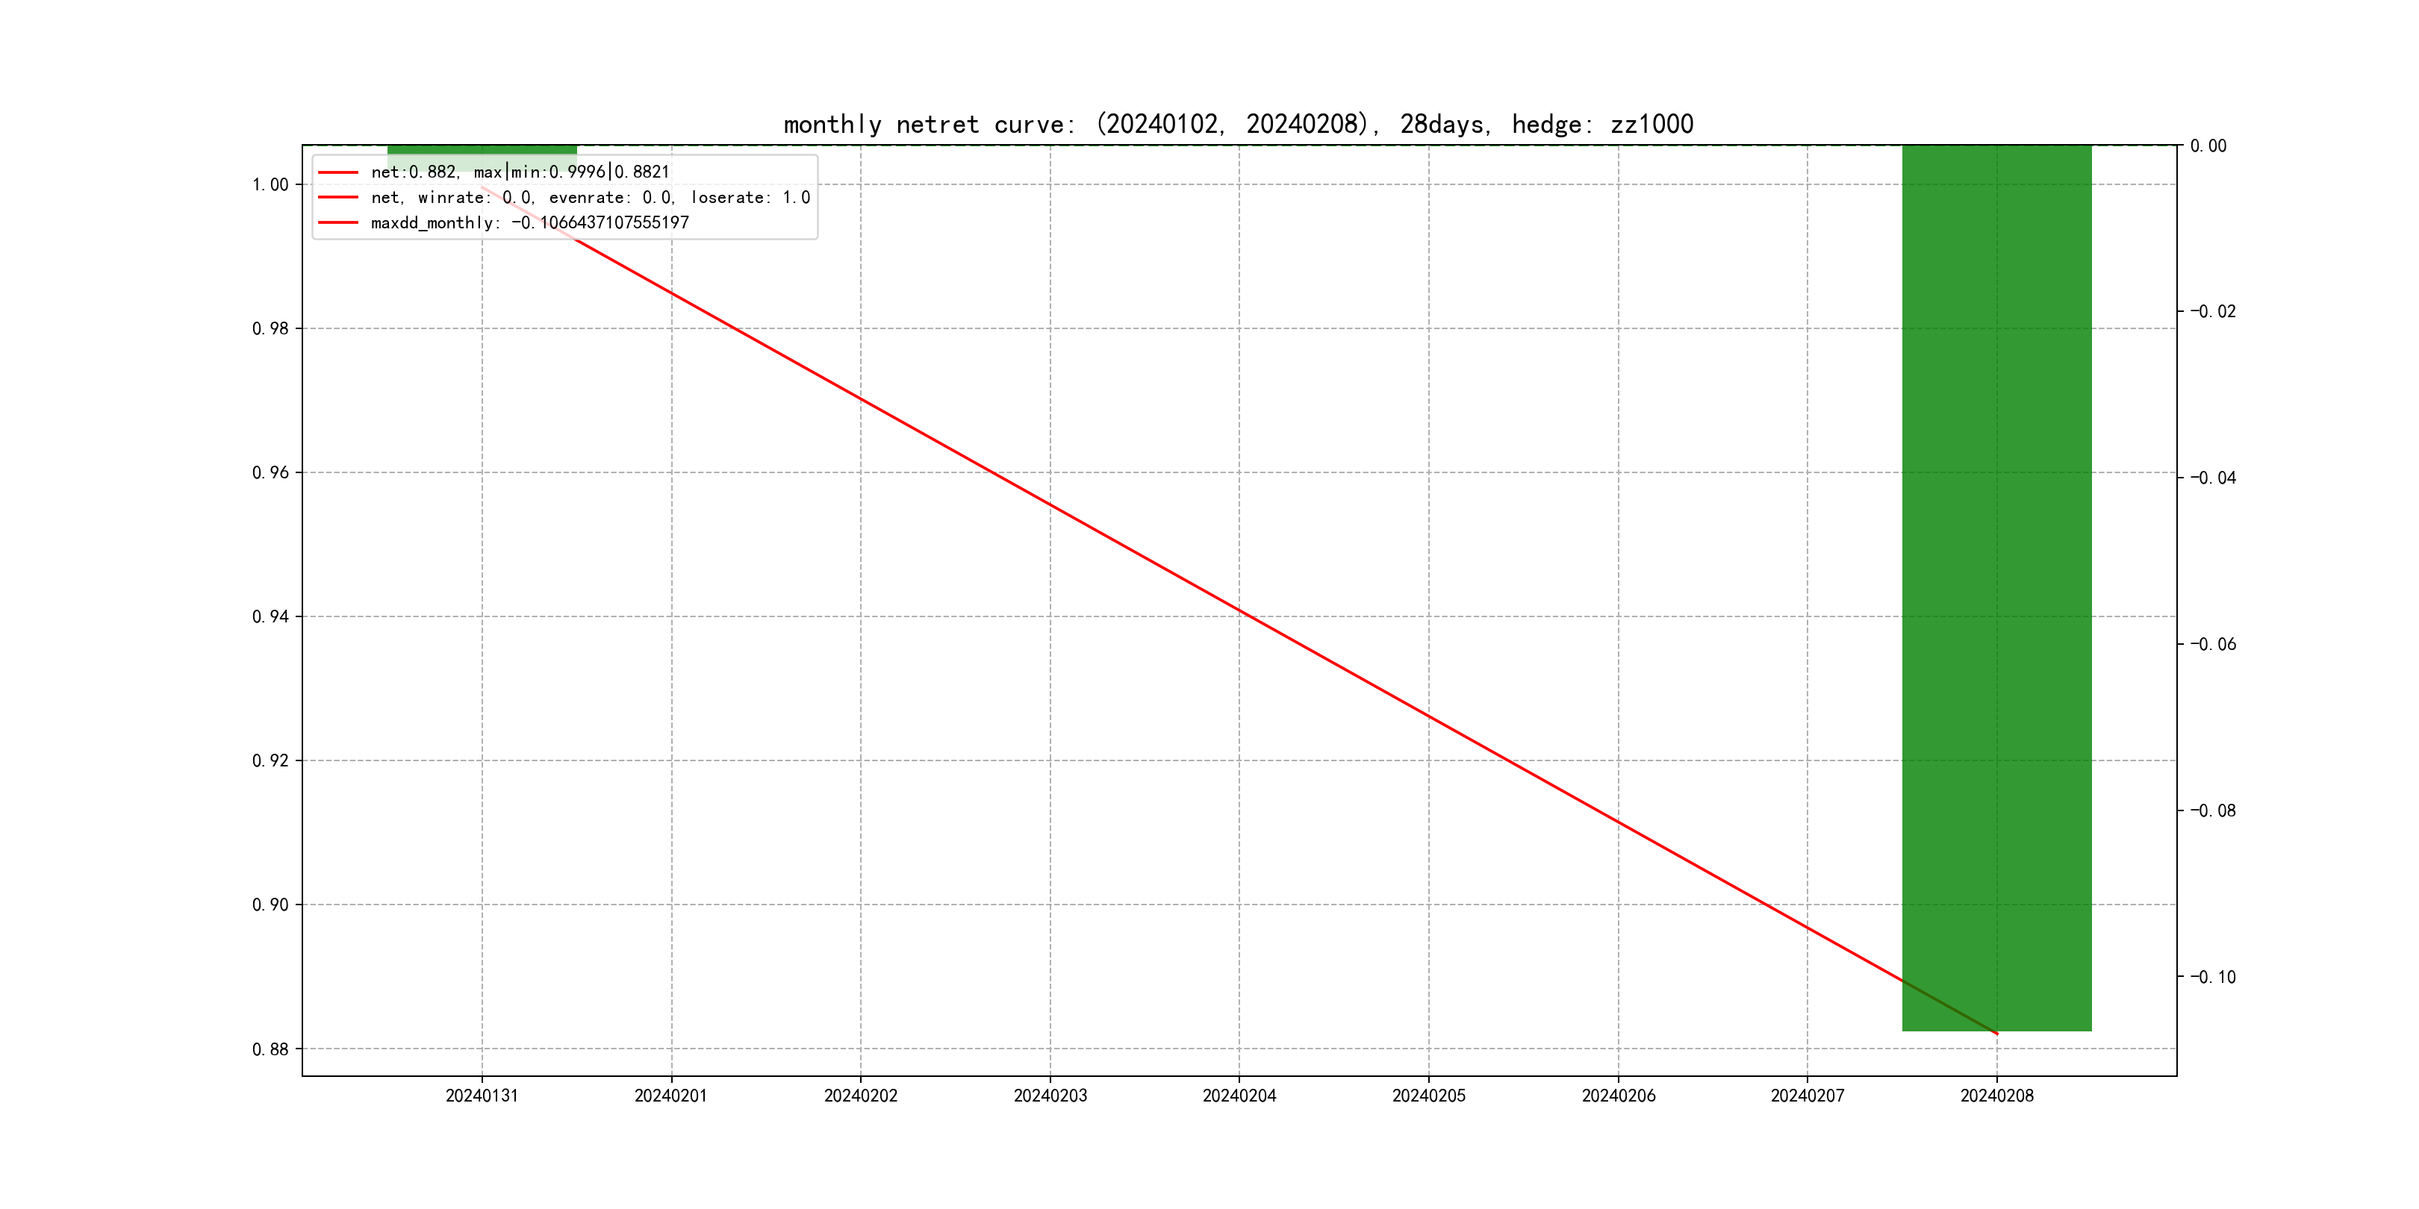Click the x-axis label 20240208

[x=1996, y=1096]
